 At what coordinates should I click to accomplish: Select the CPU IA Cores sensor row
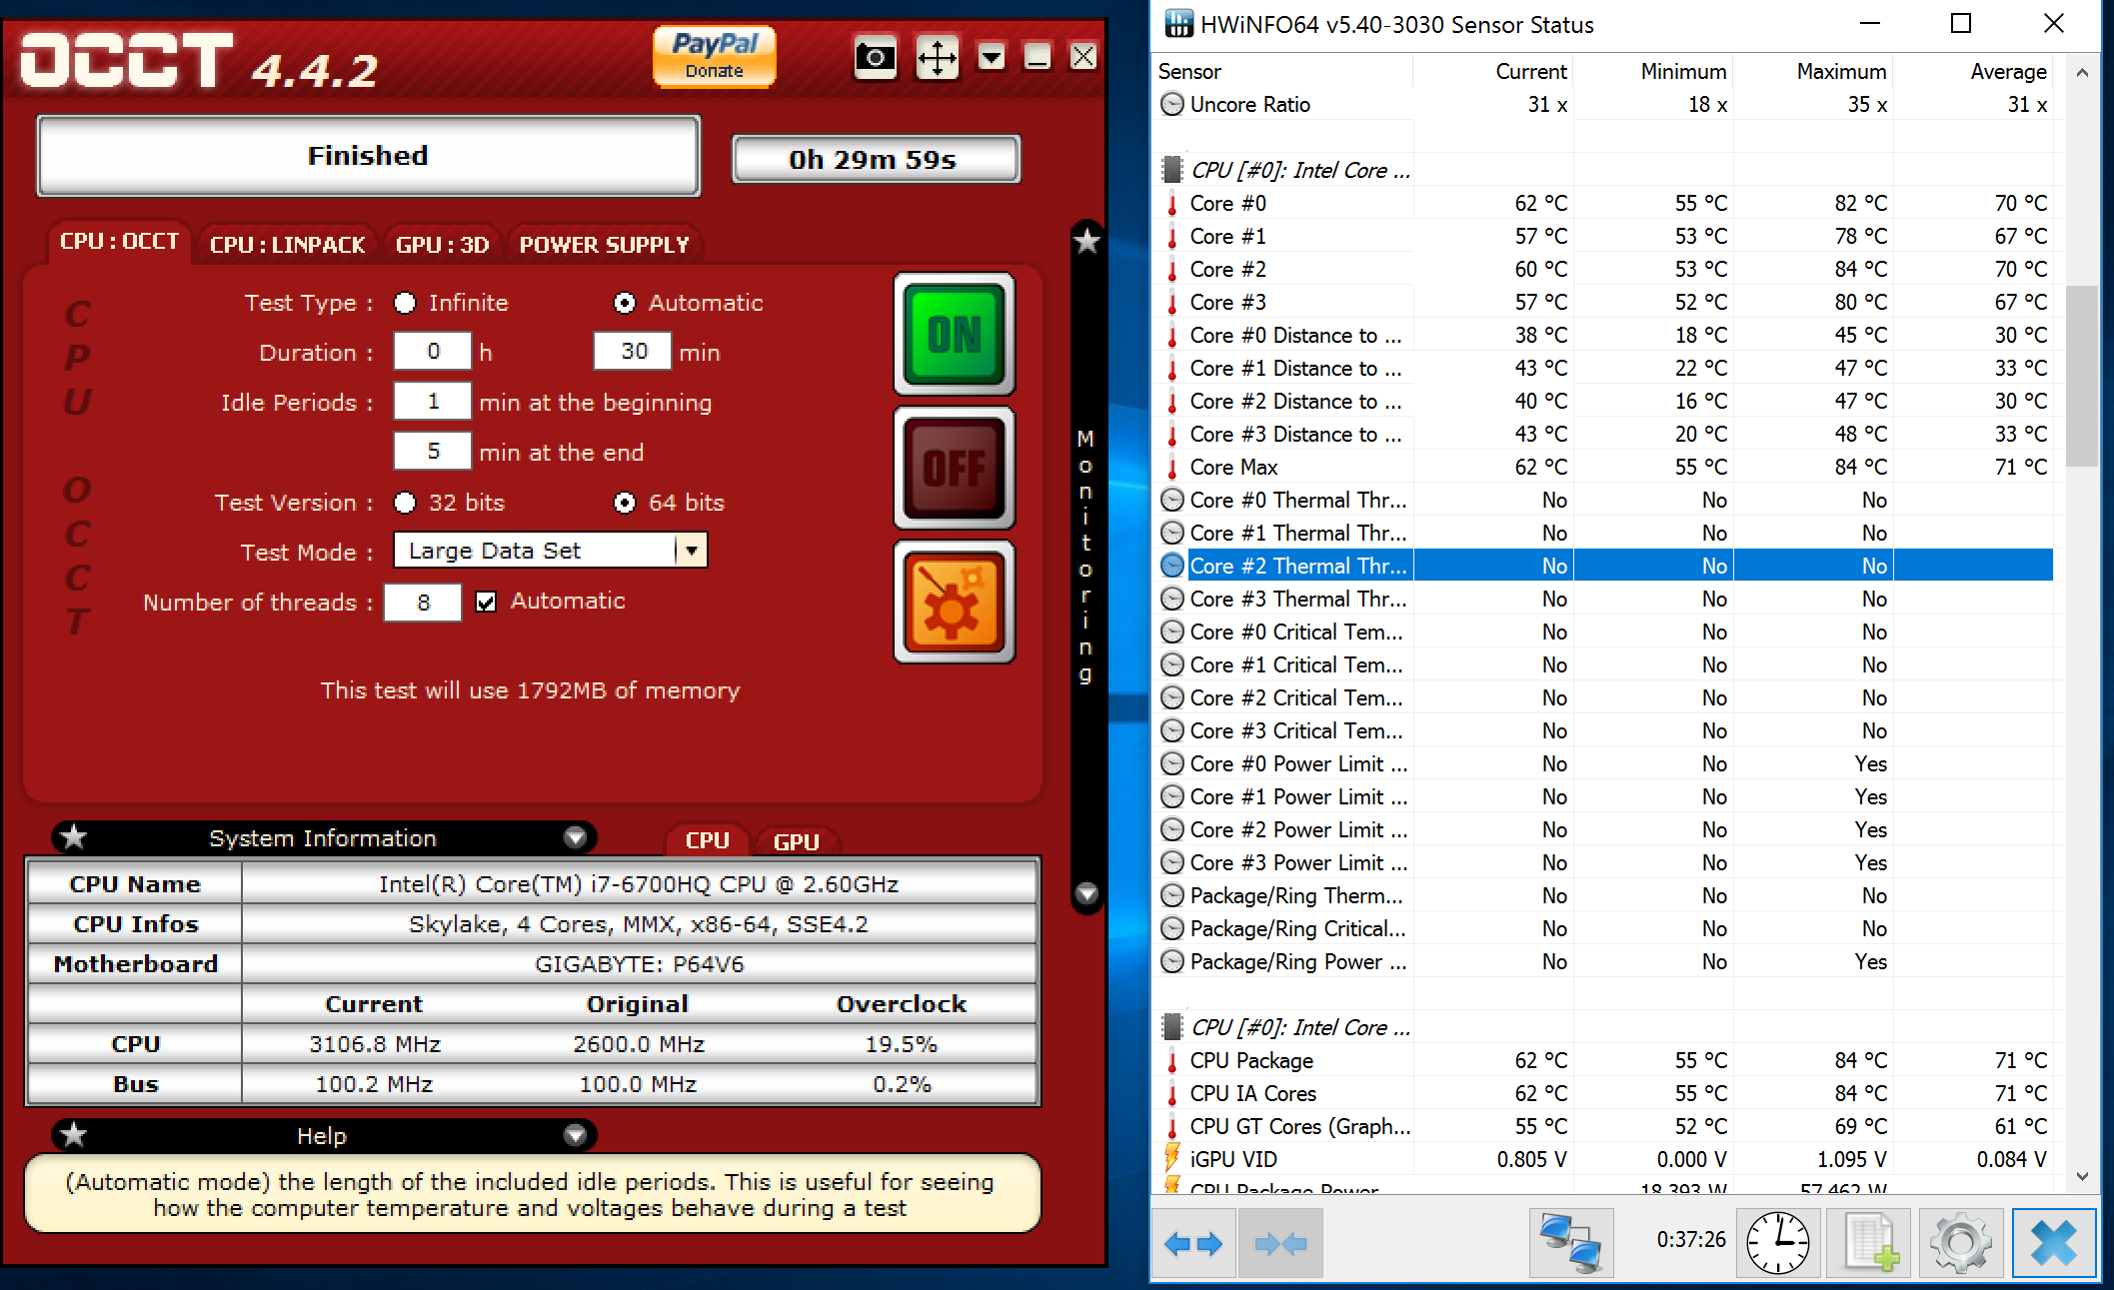click(1602, 1093)
